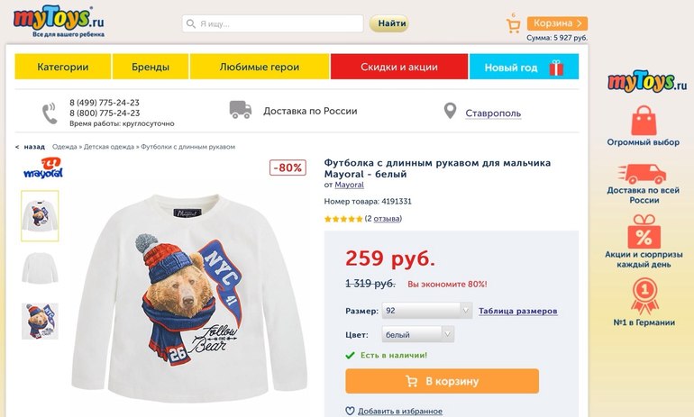The width and height of the screenshot is (694, 417).
Task: Click the delivery truck icon
Action: point(240,110)
